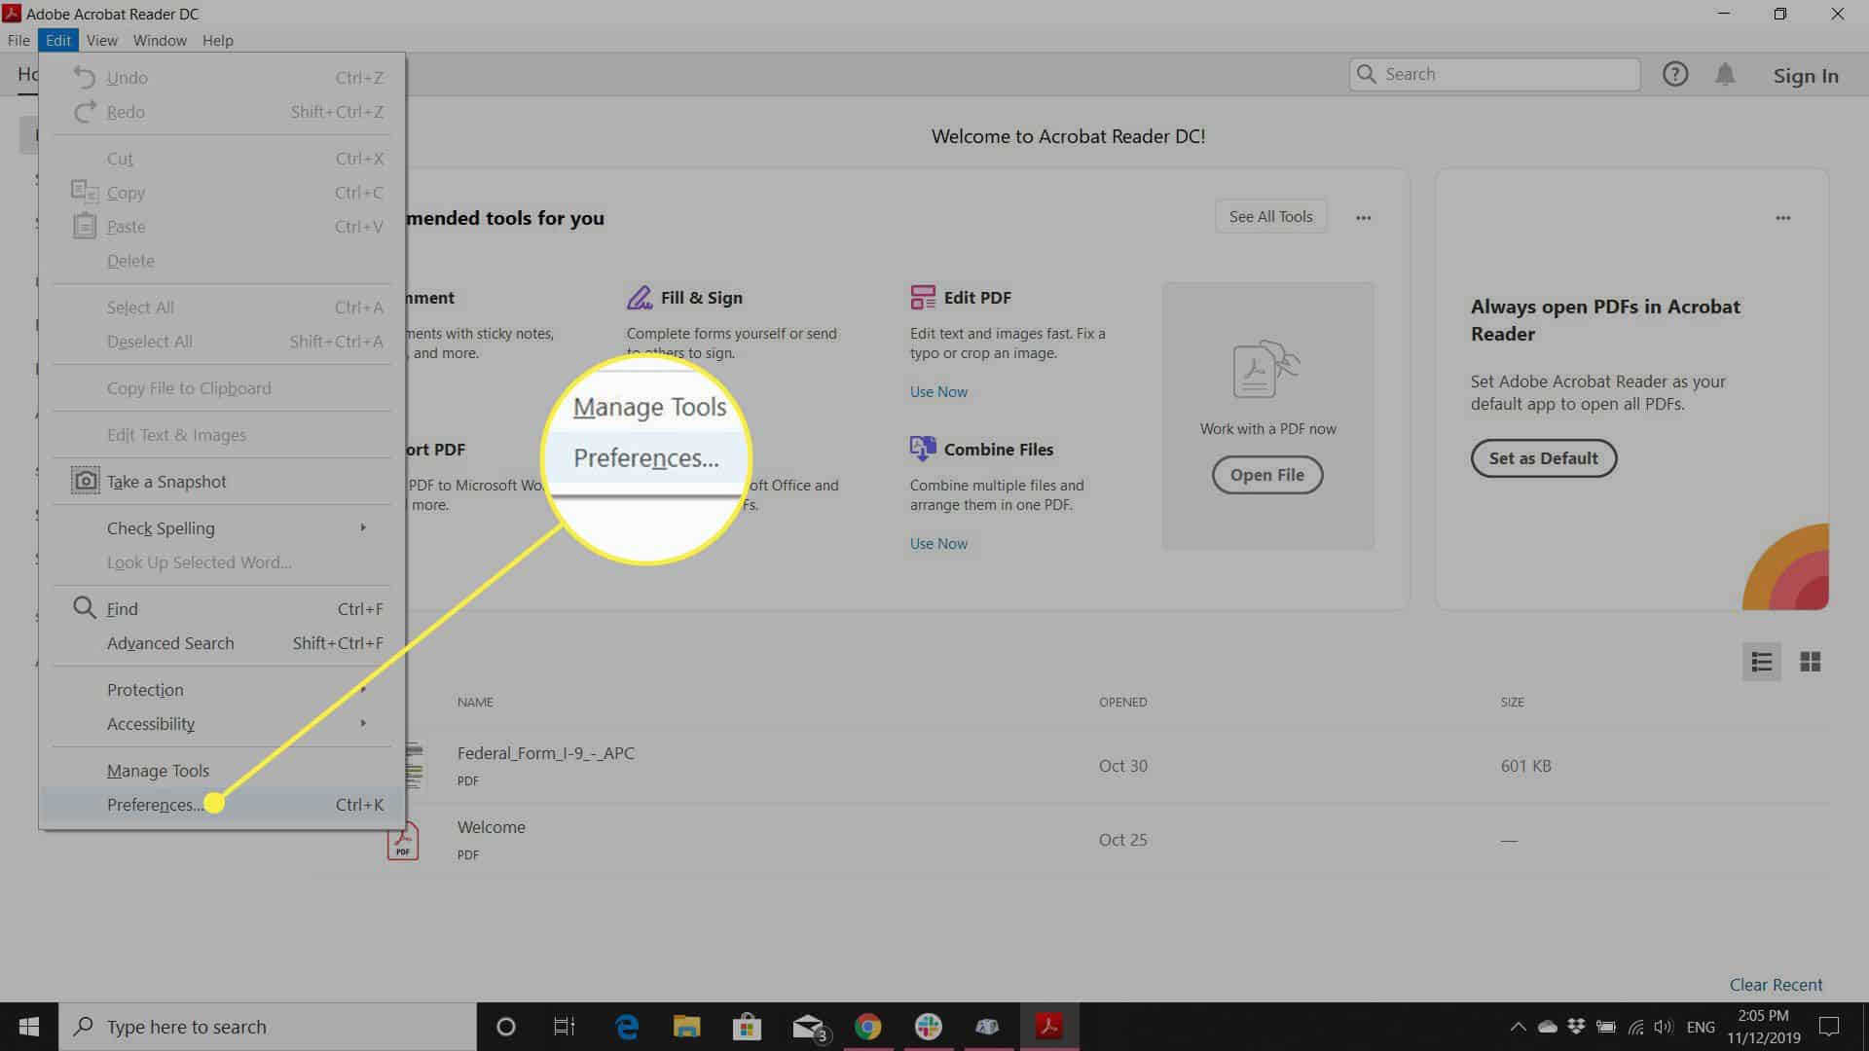Open the File menu

(18, 40)
